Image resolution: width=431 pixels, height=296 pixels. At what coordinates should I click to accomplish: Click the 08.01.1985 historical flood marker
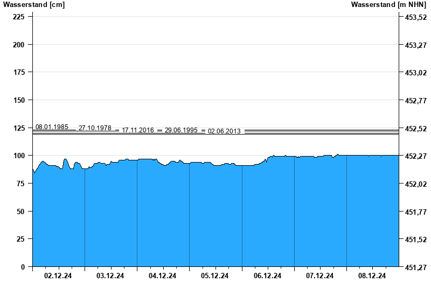(x=52, y=127)
